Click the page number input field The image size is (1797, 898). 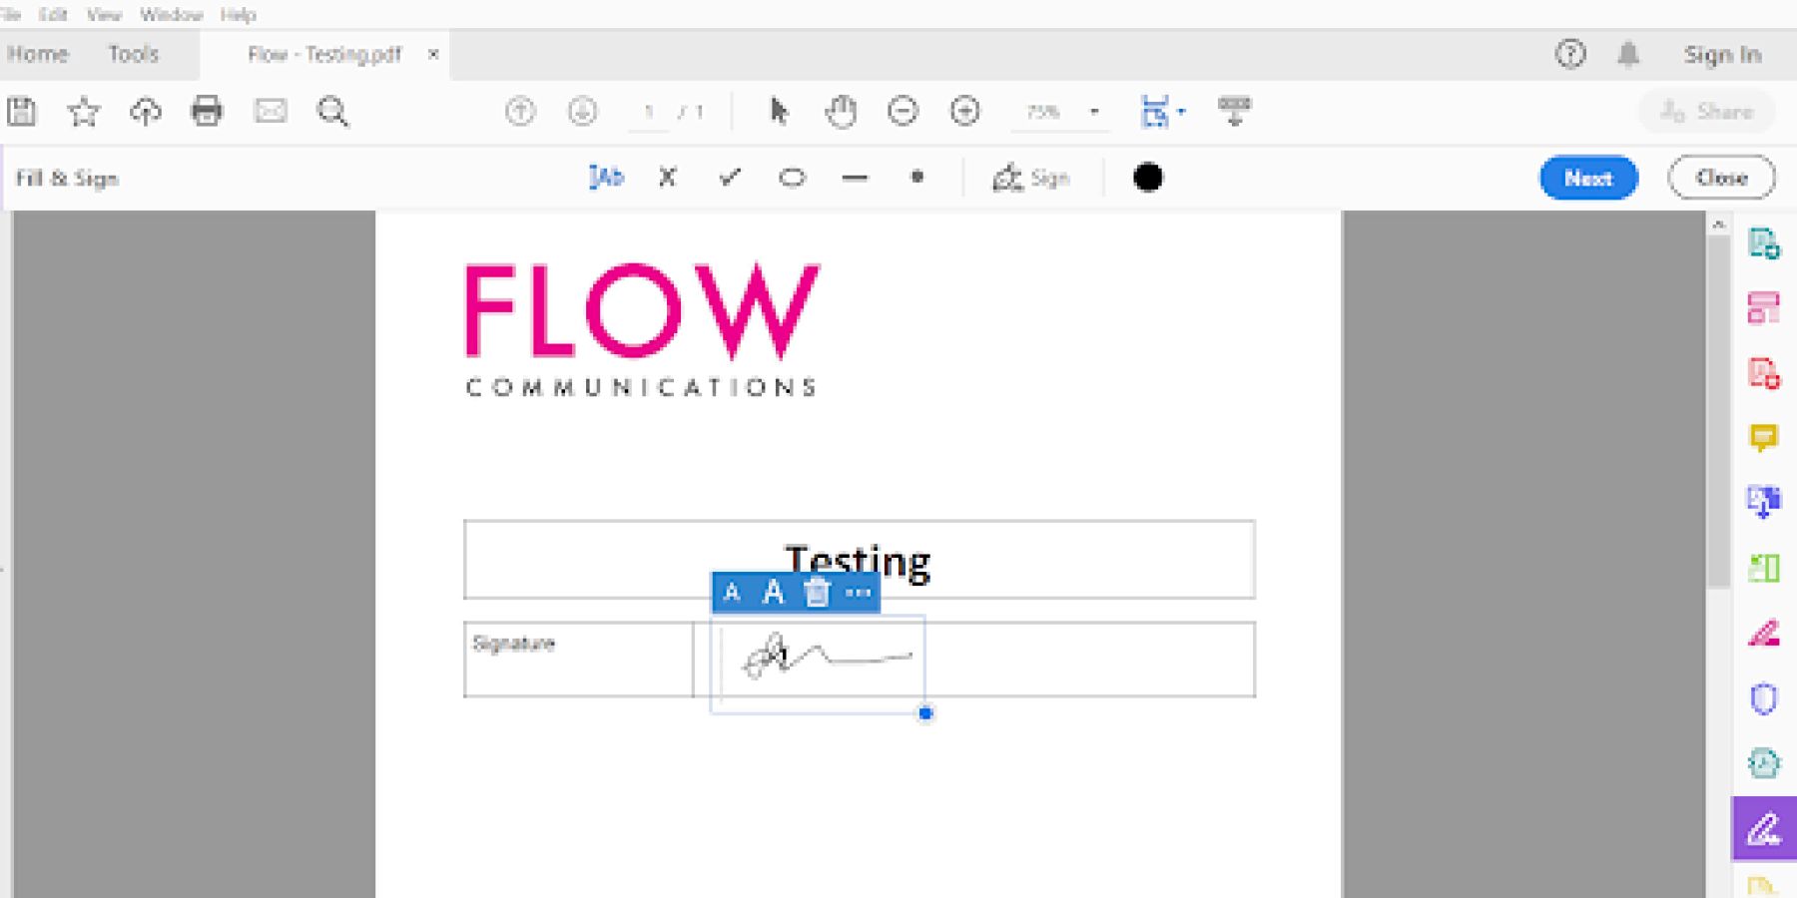click(x=649, y=112)
